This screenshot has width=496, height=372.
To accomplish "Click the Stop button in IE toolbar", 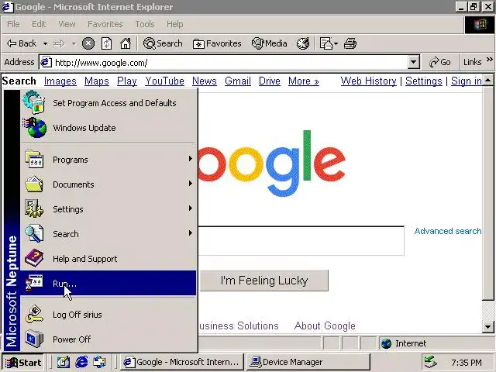I will tap(88, 43).
